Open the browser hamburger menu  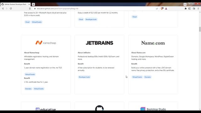(198, 8)
